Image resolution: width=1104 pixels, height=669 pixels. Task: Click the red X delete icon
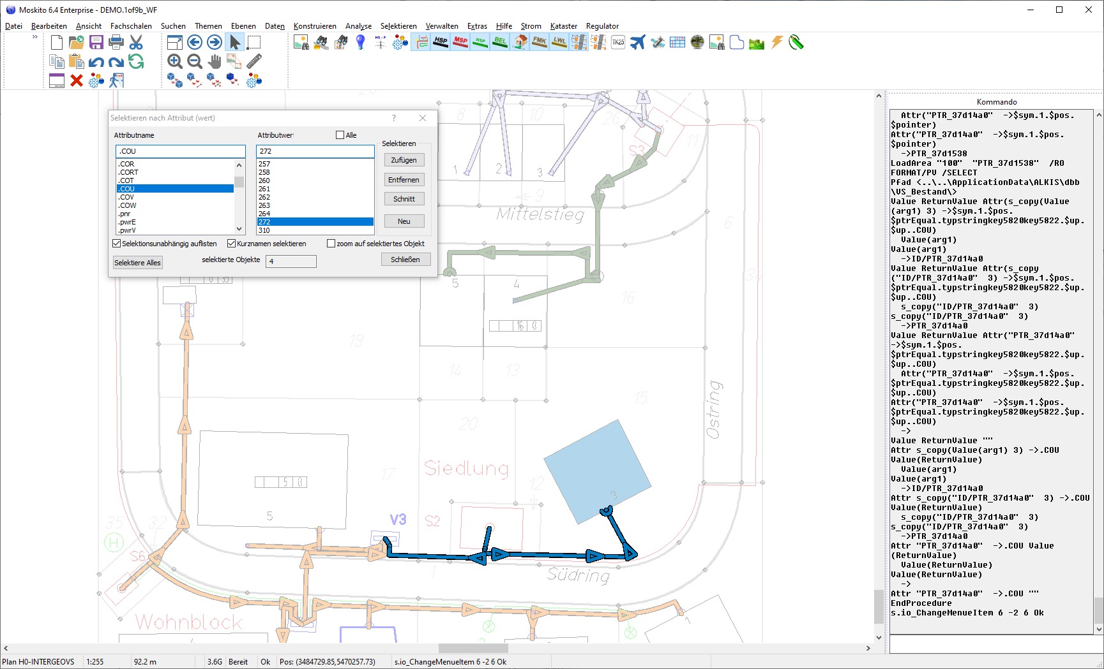tap(77, 80)
